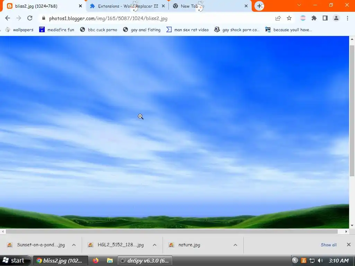The image size is (355, 266).
Task: Click the vertical scrollbar up arrow
Action: (352, 39)
